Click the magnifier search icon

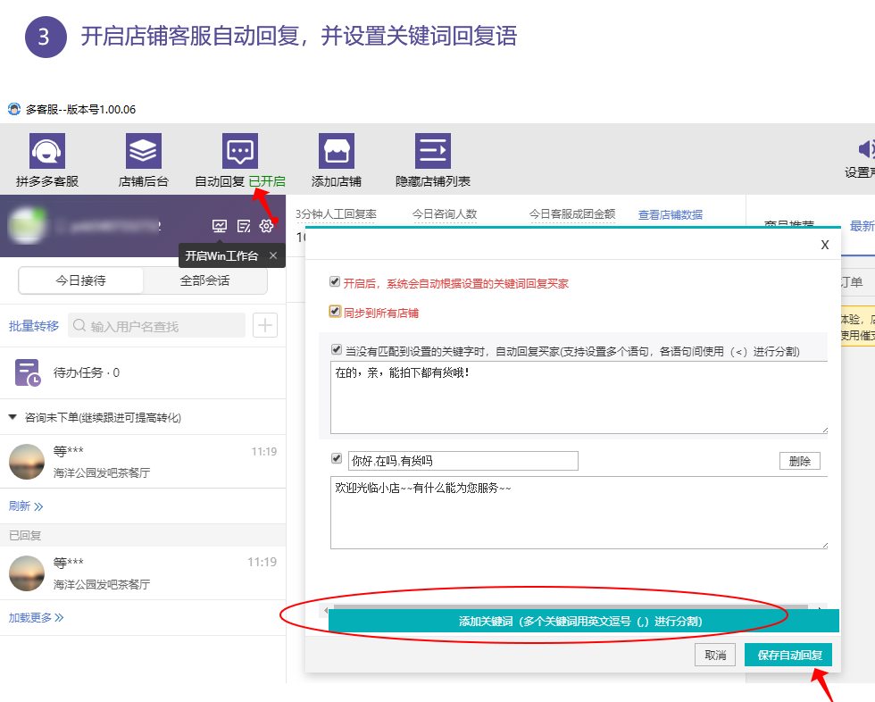tap(79, 325)
